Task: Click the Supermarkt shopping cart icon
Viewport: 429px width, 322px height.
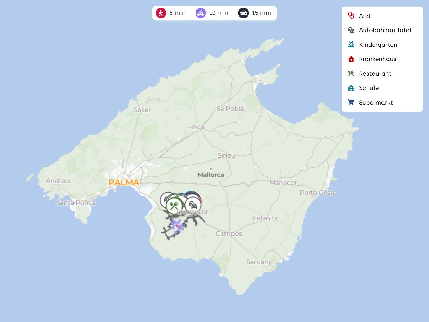Action: point(351,102)
